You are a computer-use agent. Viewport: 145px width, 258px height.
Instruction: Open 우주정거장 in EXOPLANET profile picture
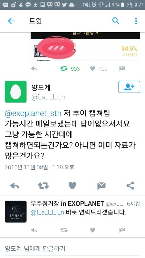click(15, 212)
